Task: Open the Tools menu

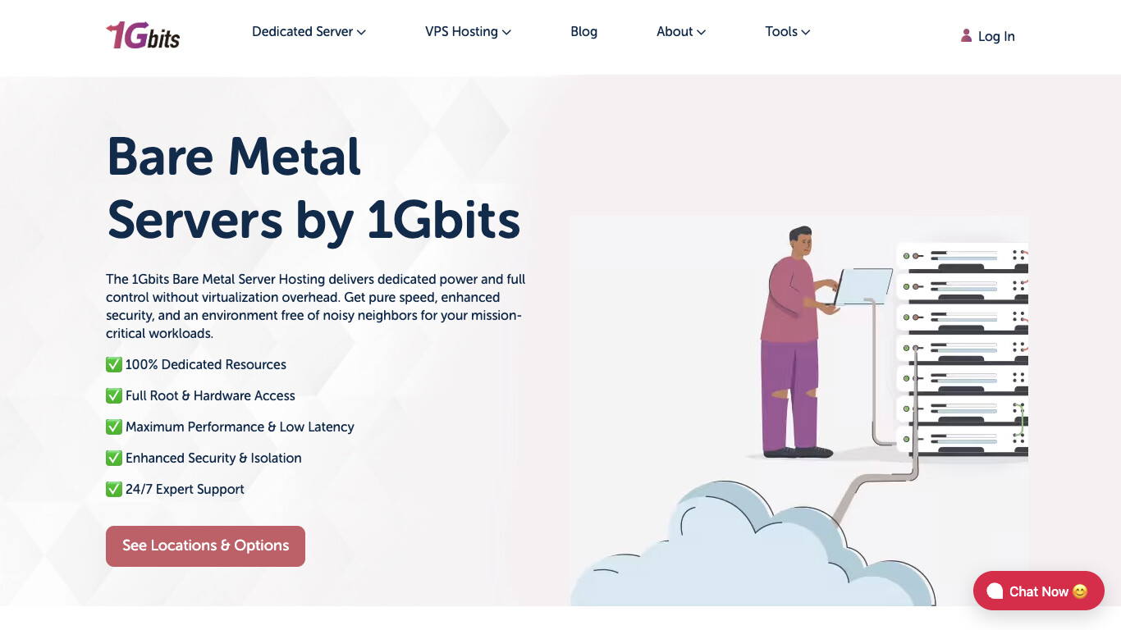Action: coord(788,31)
